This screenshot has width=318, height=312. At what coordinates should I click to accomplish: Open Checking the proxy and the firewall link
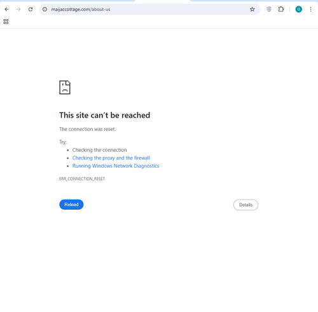coord(111,158)
